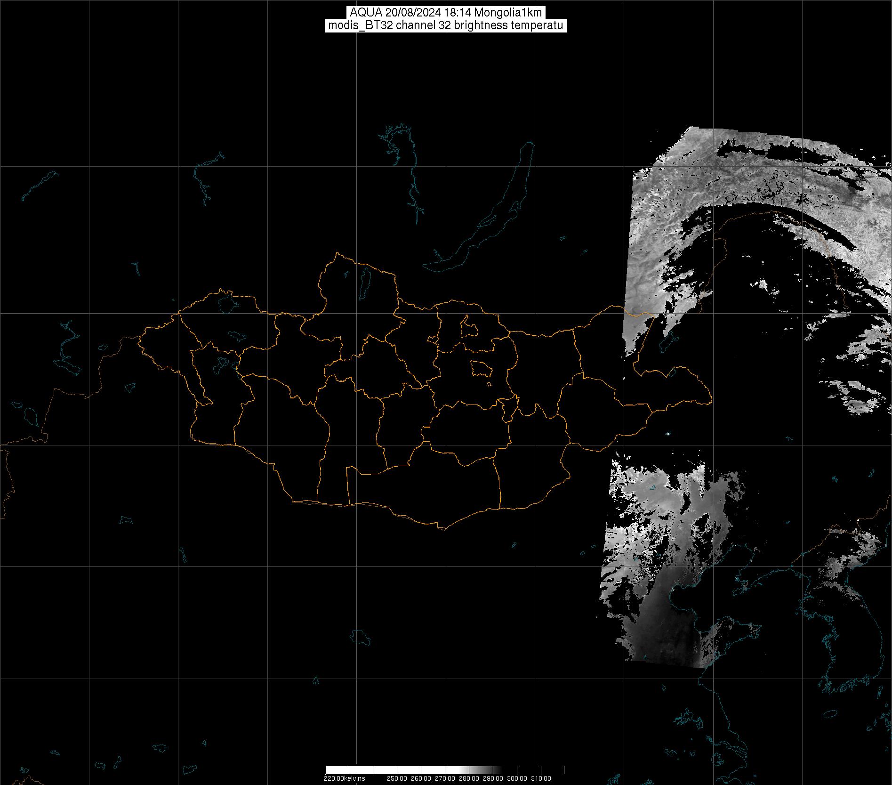Click the AQUA 20/08/2024 18:14 Mongolia1km title
The width and height of the screenshot is (892, 785).
coord(445,13)
